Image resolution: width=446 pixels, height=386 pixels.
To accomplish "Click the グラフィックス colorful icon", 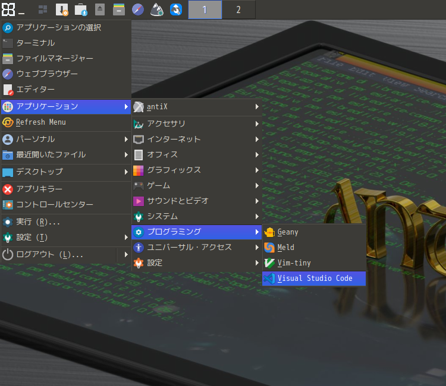I will pyautogui.click(x=139, y=170).
